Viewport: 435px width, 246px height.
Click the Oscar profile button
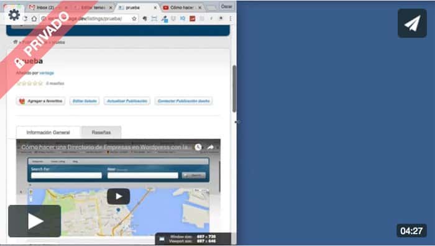point(226,6)
